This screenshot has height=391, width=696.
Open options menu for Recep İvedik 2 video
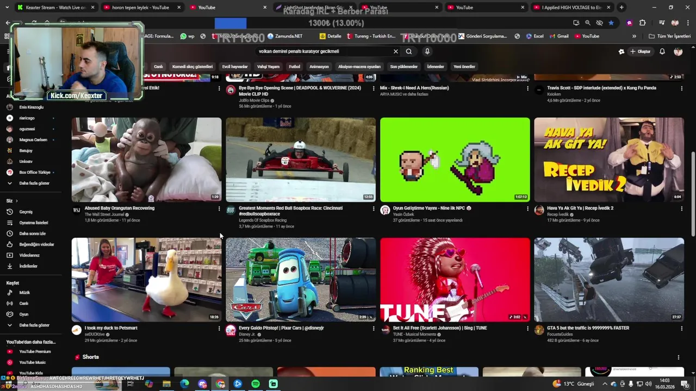point(681,209)
